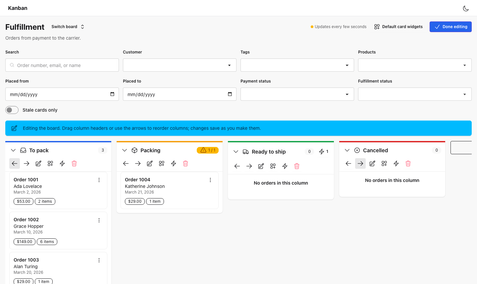Edit the Packing column
The height and width of the screenshot is (284, 477).
[150, 163]
